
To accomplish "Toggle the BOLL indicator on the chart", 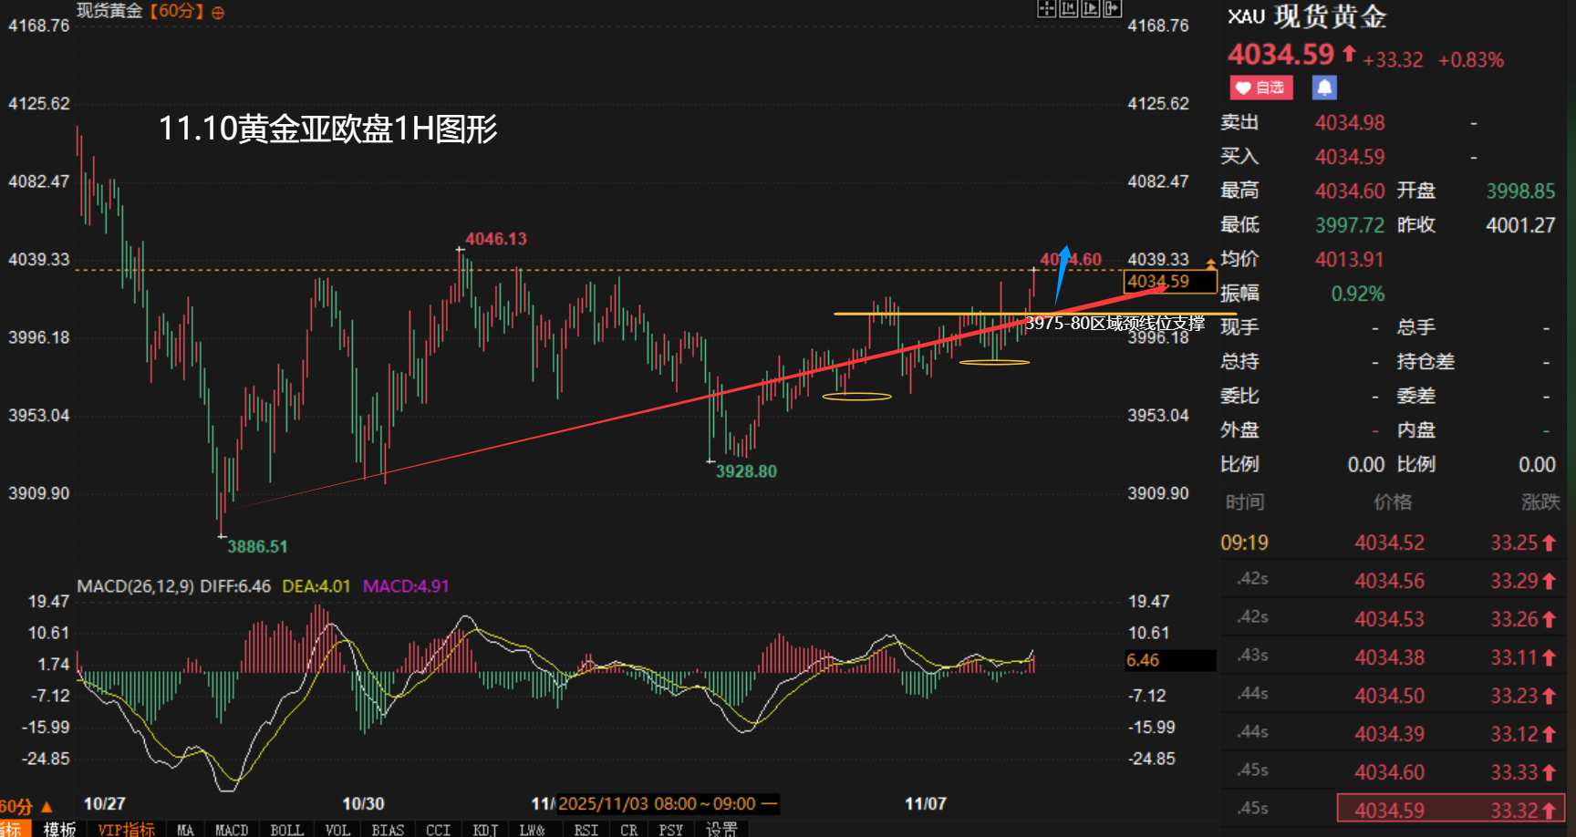I will click(286, 829).
